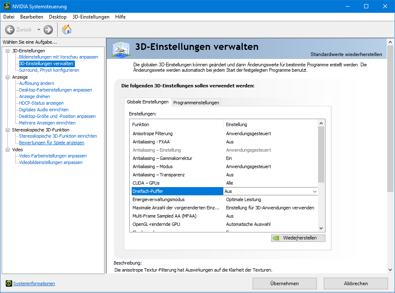The image size is (395, 293).
Task: Click settings list scrollbar down arrow
Action: [321, 228]
